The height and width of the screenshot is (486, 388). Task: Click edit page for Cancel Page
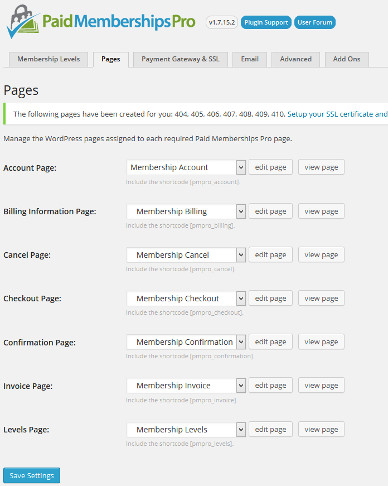[270, 254]
